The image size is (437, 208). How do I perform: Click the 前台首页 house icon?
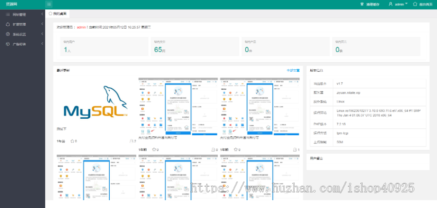pyautogui.click(x=415, y=4)
